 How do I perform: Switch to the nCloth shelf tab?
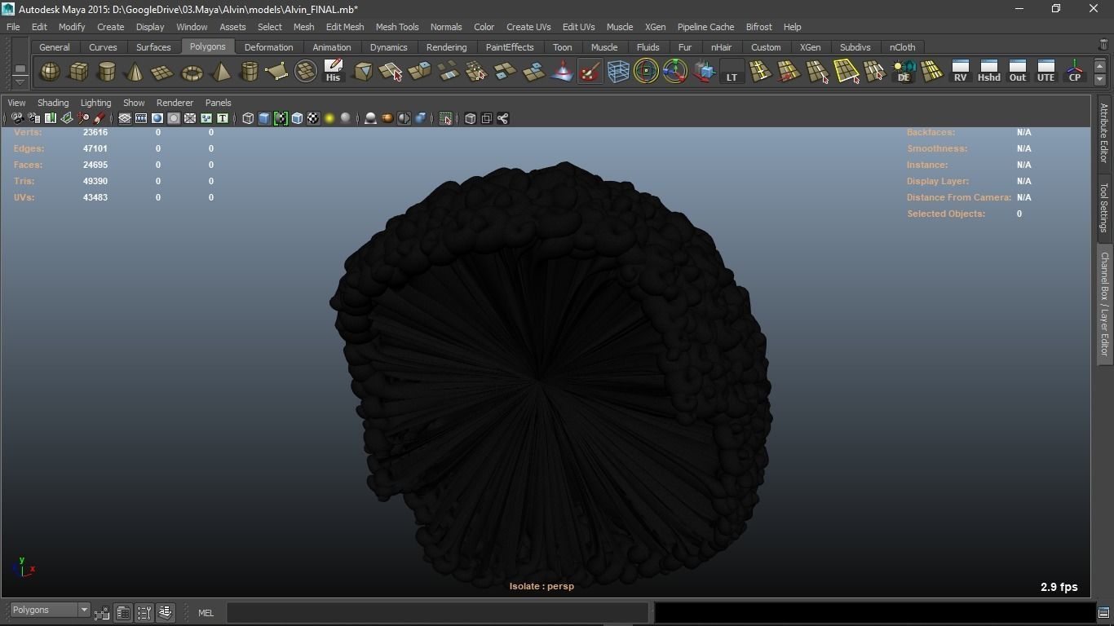[x=902, y=47]
